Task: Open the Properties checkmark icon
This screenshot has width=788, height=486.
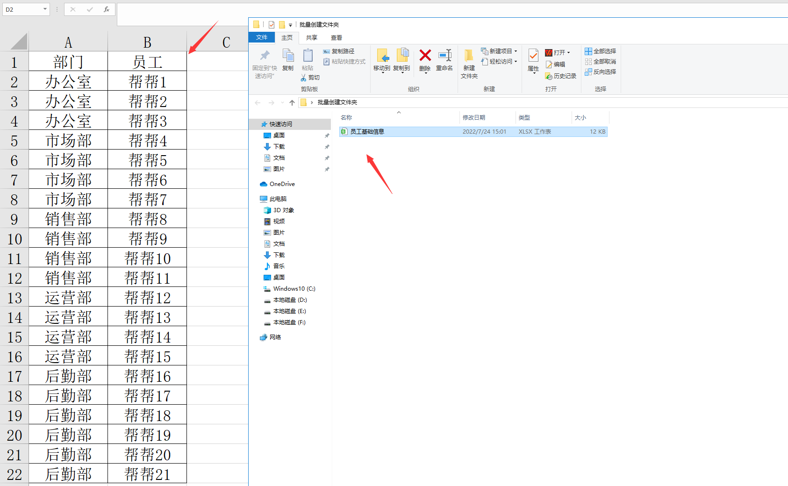Action: [x=533, y=56]
